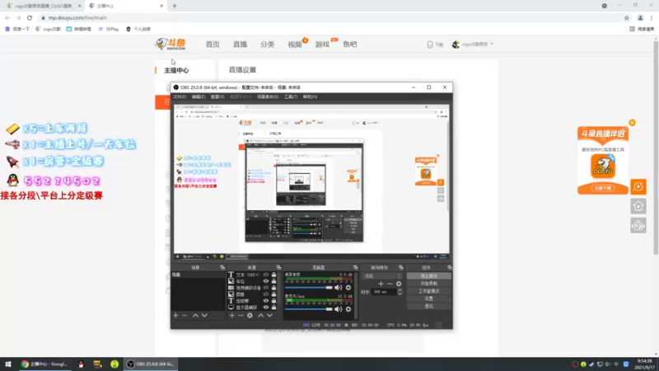
Task: Mute the 麦克风/Aux speaker icon
Action: pos(339,309)
